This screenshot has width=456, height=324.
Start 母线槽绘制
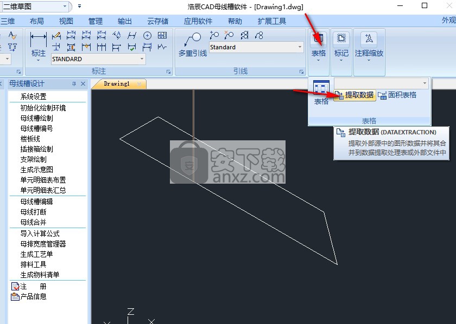tap(37, 118)
